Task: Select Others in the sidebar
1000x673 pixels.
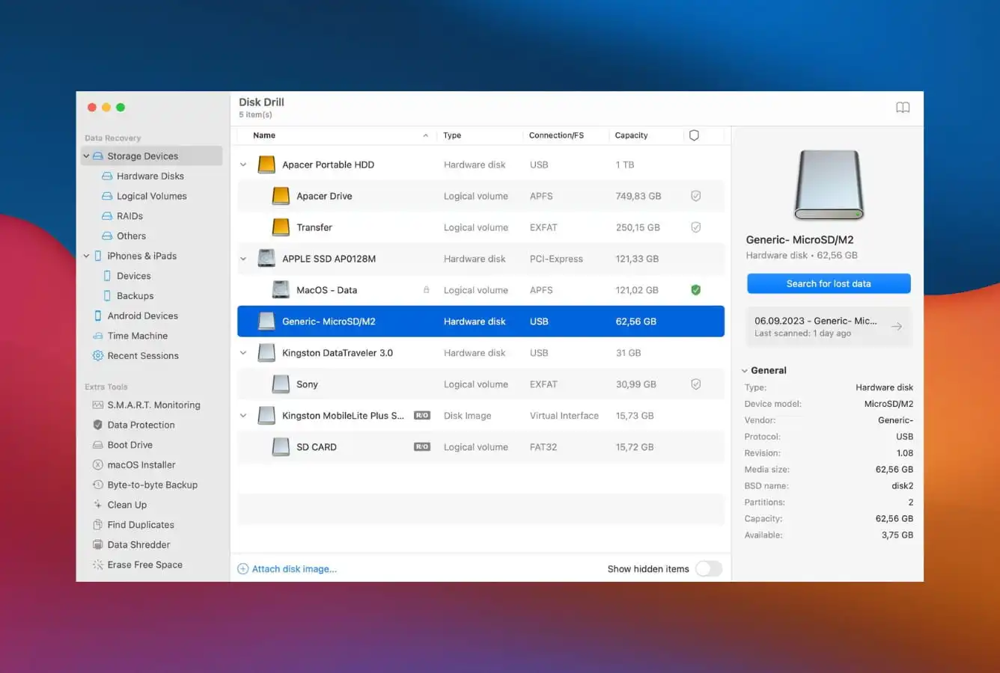Action: (x=124, y=236)
